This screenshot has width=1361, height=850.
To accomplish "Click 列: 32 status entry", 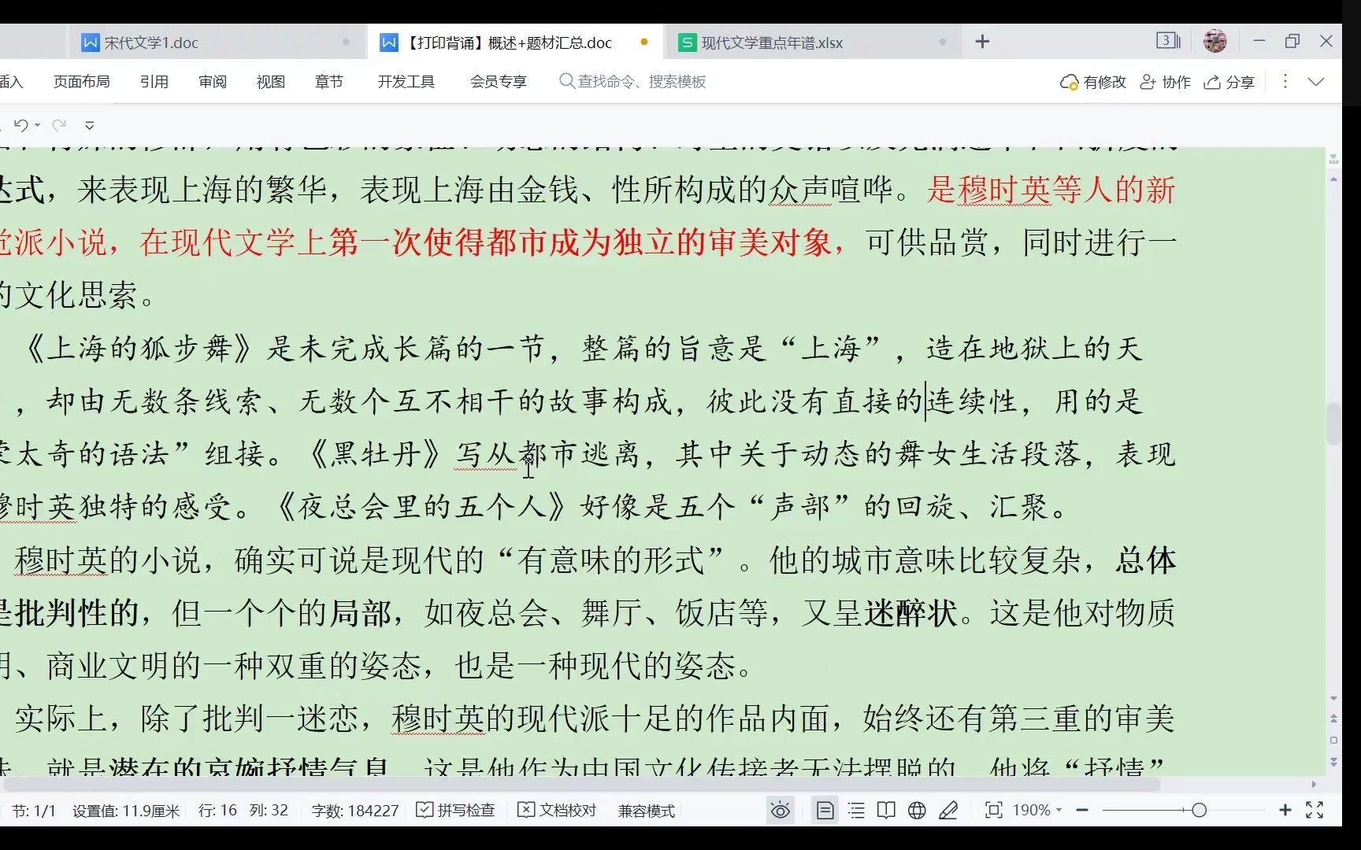I will tap(269, 811).
